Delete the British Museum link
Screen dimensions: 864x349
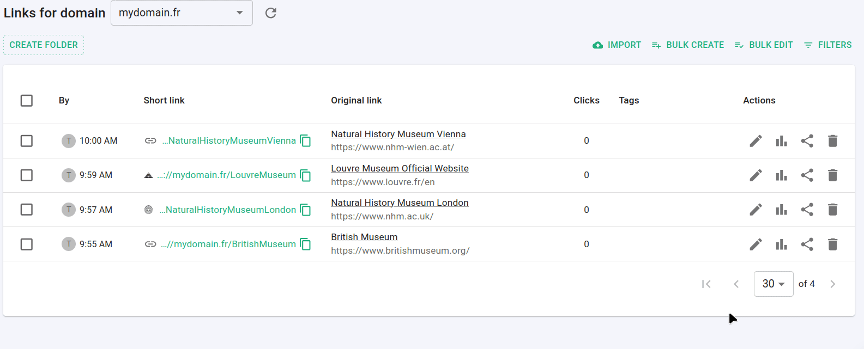(x=832, y=244)
